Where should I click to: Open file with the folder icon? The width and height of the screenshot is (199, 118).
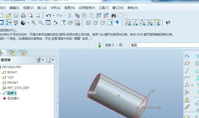point(8,16)
